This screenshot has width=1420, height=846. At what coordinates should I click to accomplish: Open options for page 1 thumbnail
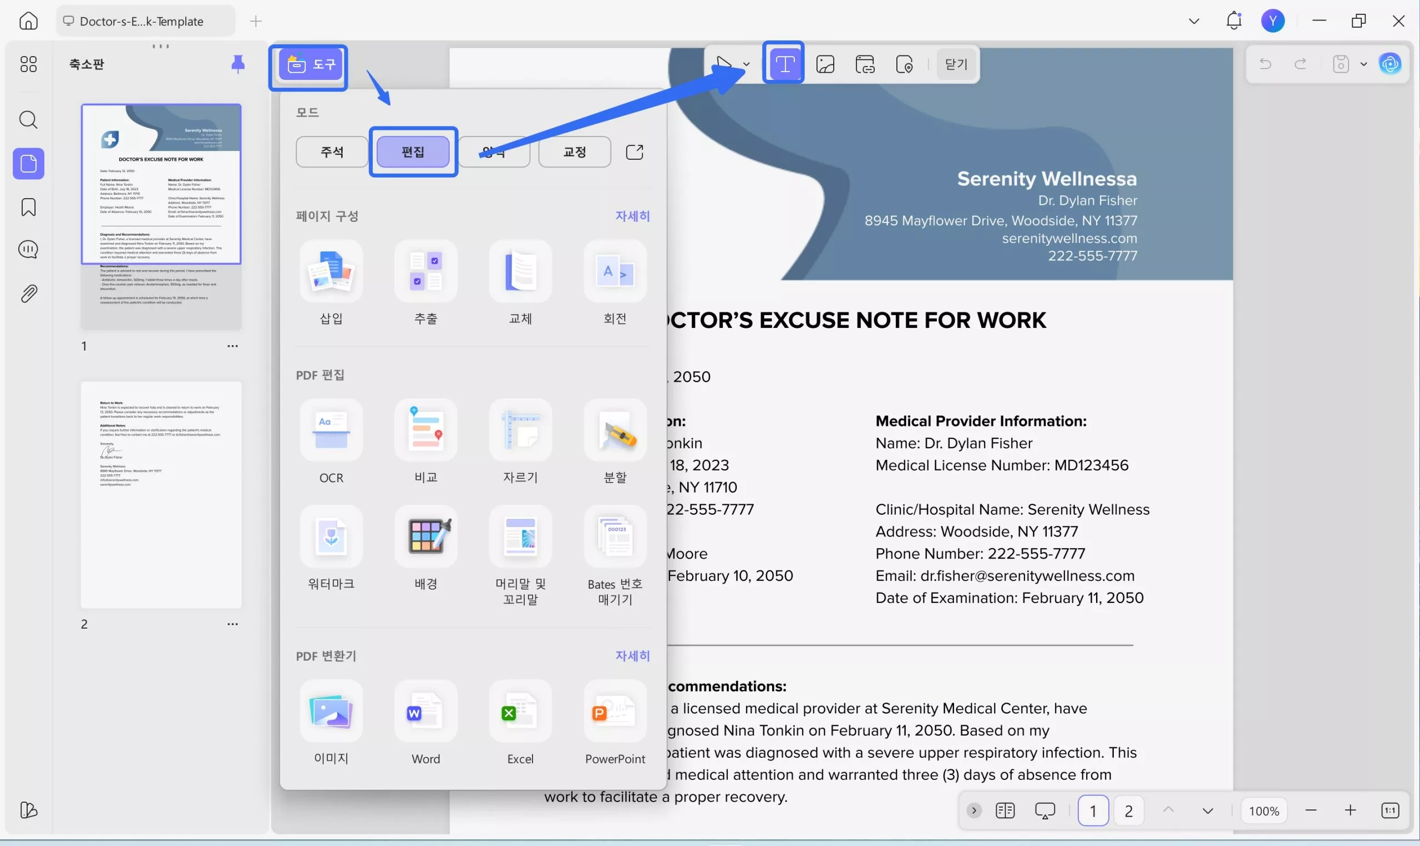click(232, 346)
